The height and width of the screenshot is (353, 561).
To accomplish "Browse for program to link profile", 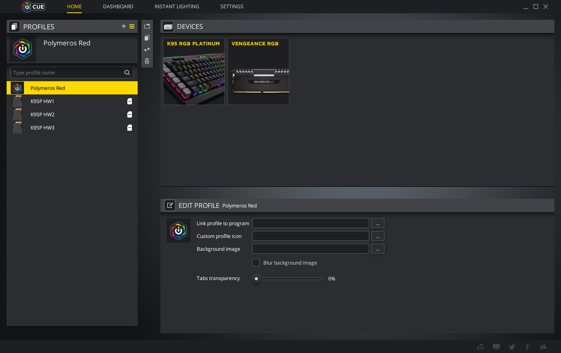I will click(377, 223).
